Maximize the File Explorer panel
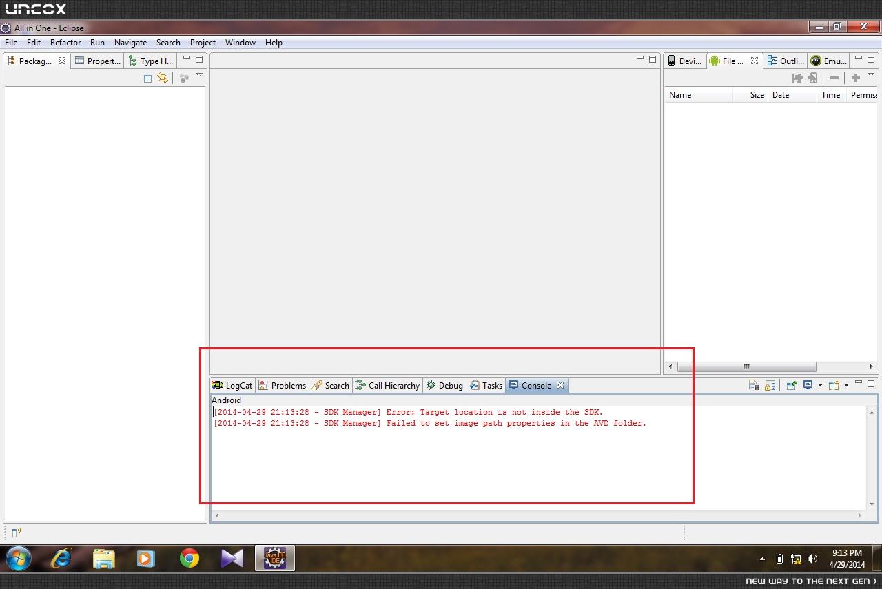Screen dimensions: 882x589 tap(871, 59)
